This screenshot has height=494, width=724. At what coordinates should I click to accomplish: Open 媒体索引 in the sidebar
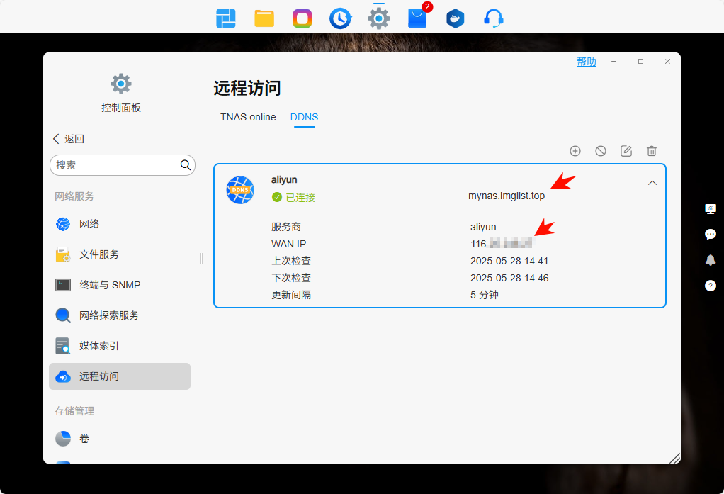[120, 346]
